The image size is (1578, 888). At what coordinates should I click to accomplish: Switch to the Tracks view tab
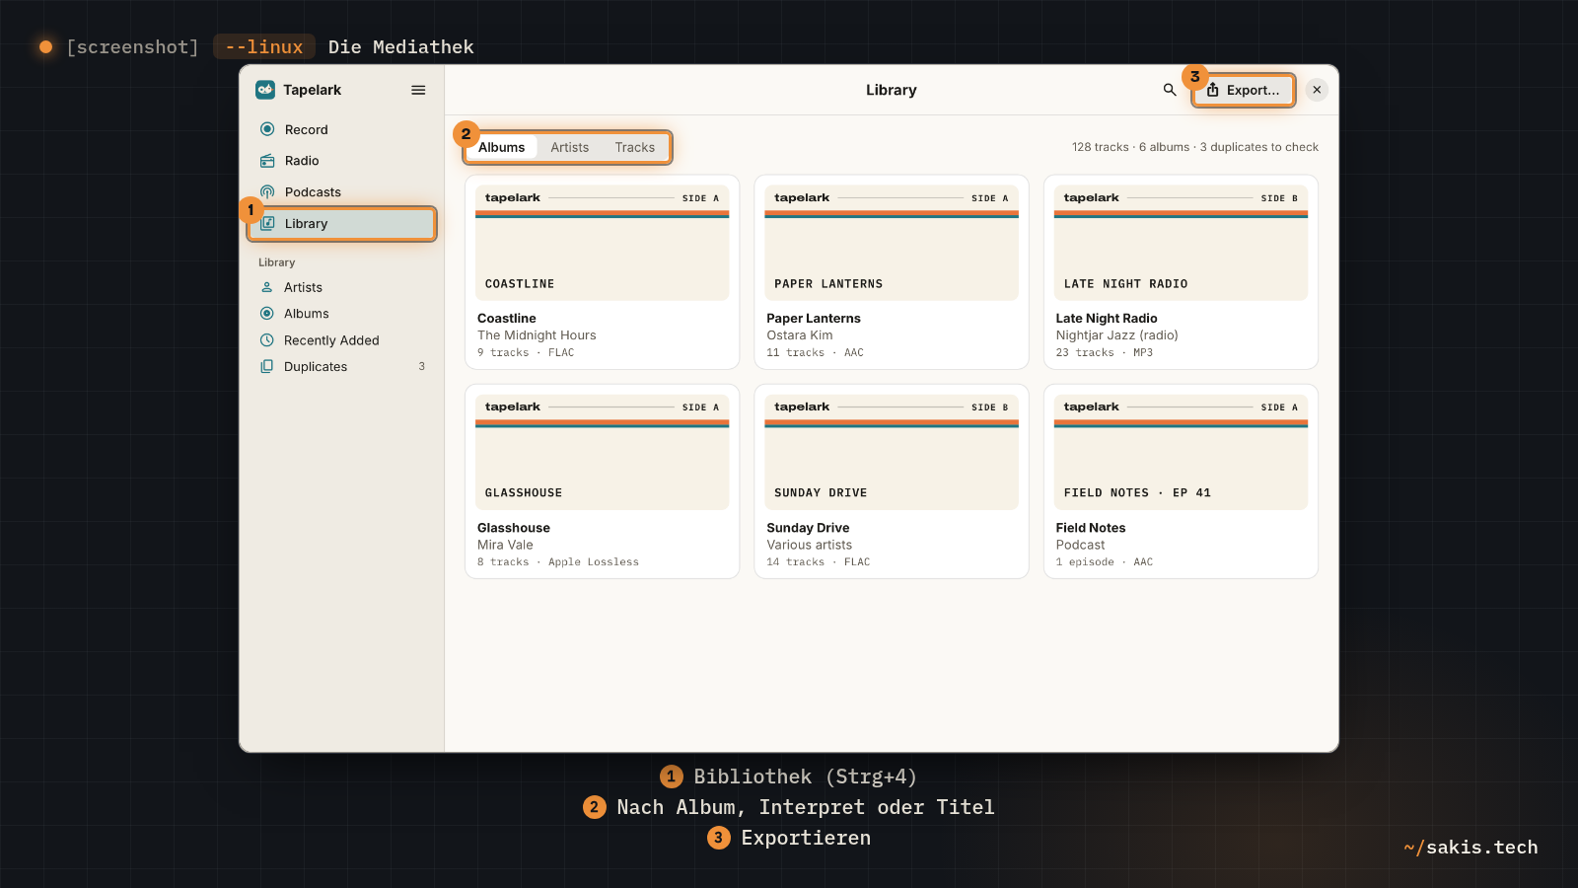635,147
